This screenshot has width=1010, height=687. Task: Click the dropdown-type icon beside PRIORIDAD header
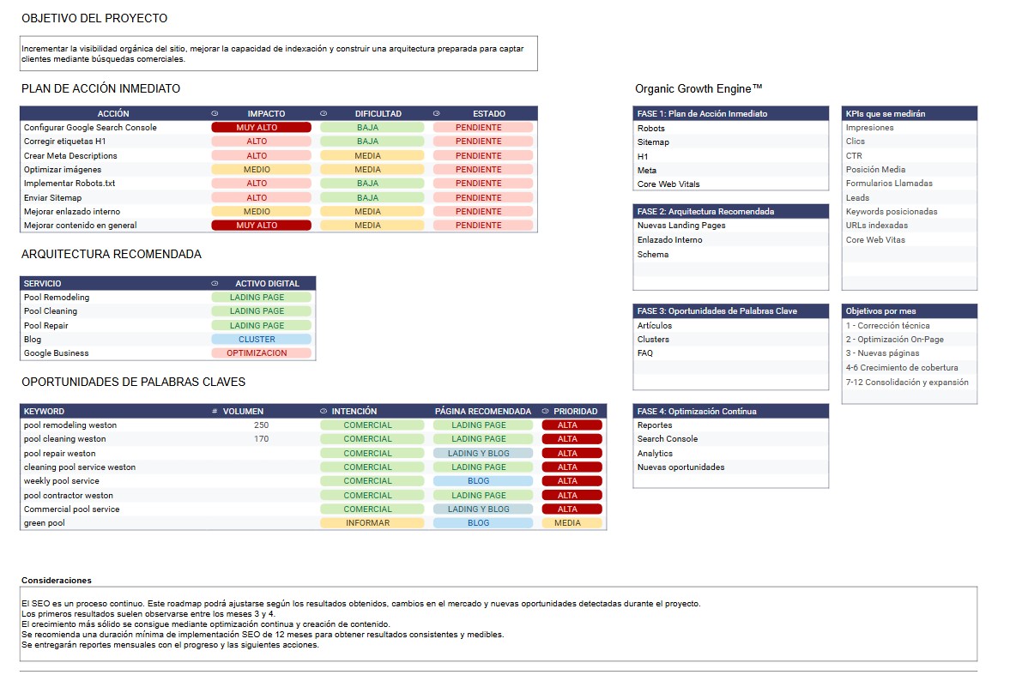tap(545, 412)
